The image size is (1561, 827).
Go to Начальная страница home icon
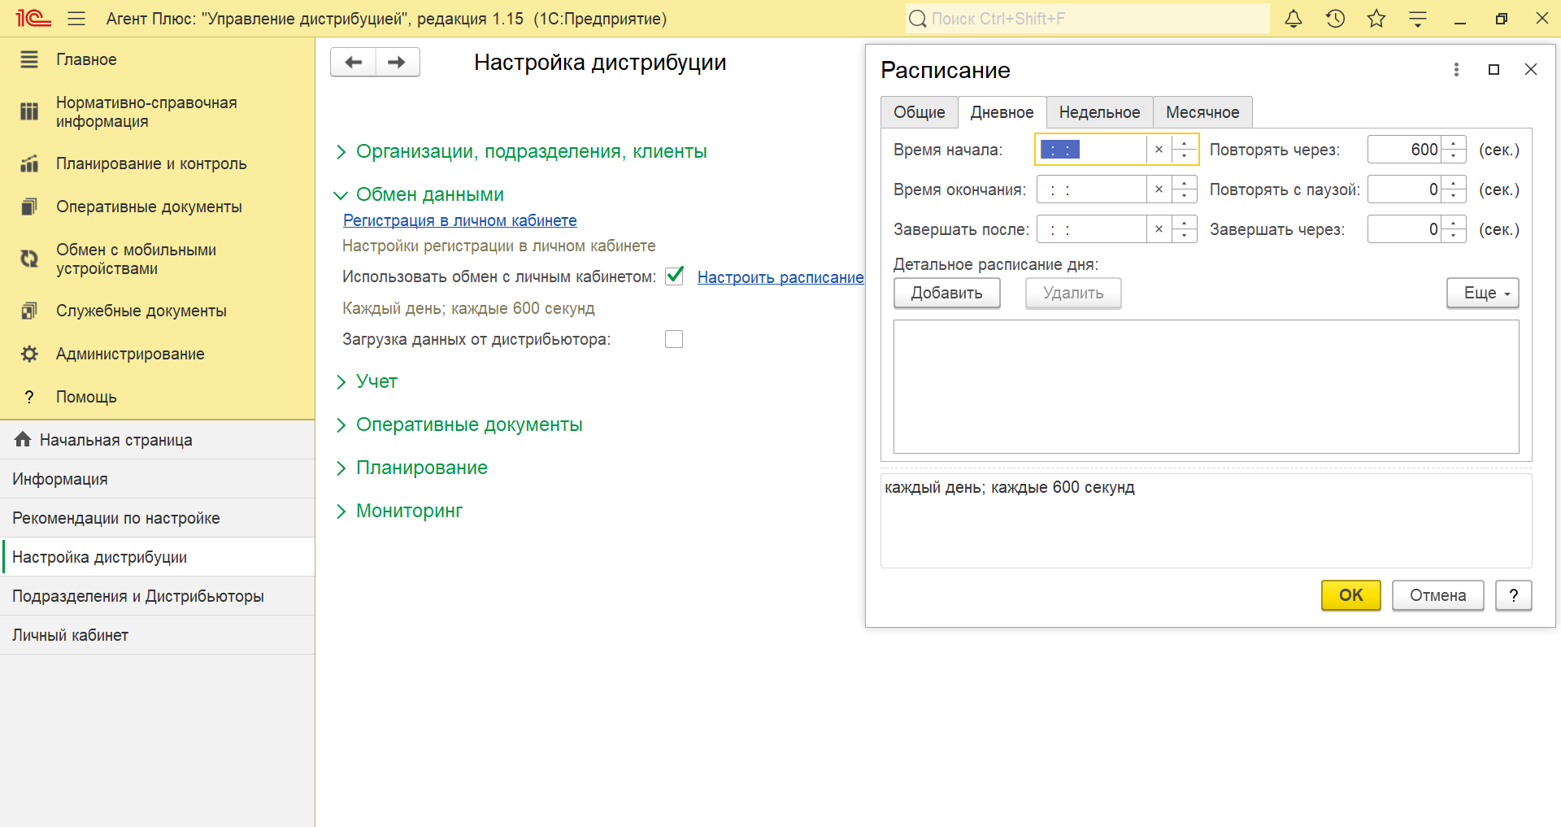(23, 439)
